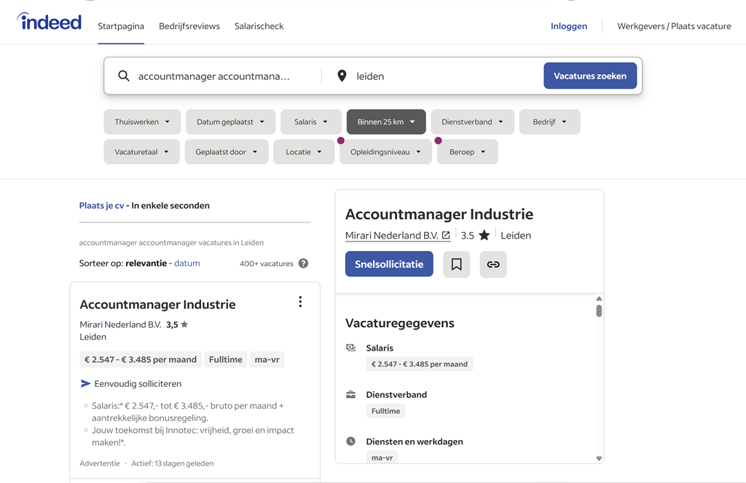Open the Accountmanager Industrie job card title

click(157, 305)
